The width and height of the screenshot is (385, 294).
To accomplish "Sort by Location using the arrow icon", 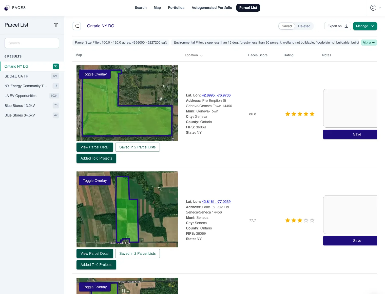I will 201,55.
